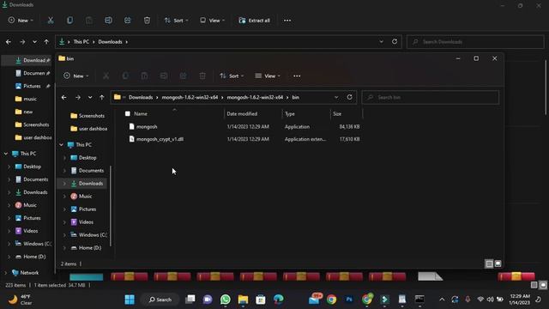
Task: Go back in the Downloads window
Action: click(9, 42)
